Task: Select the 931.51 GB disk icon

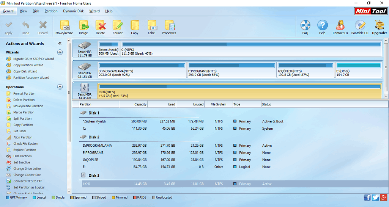Action: click(85, 67)
